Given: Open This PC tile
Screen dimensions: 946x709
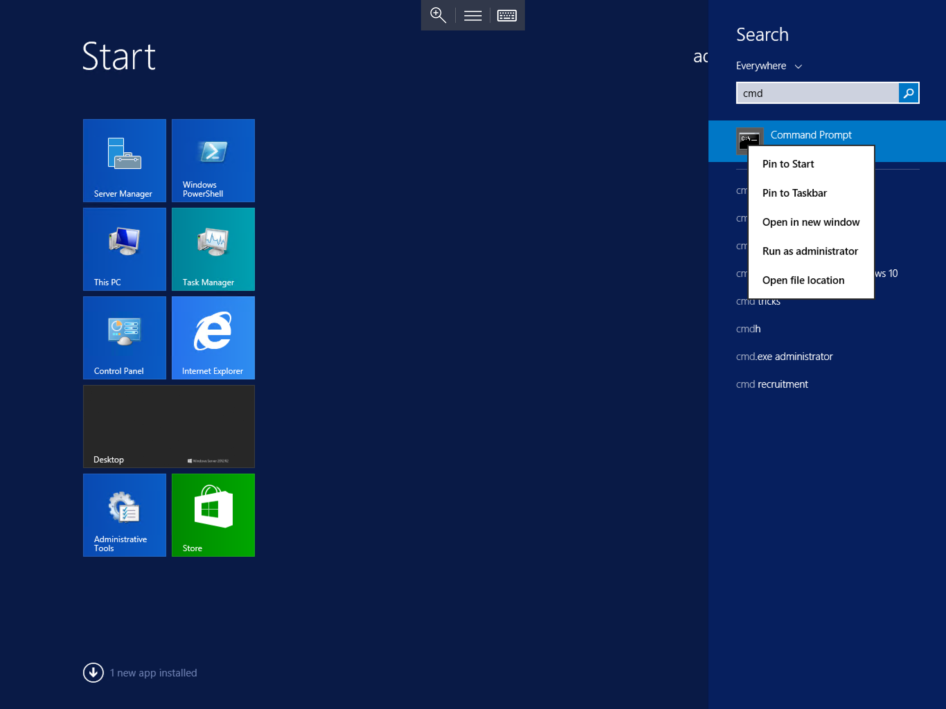Looking at the screenshot, I should coord(124,249).
